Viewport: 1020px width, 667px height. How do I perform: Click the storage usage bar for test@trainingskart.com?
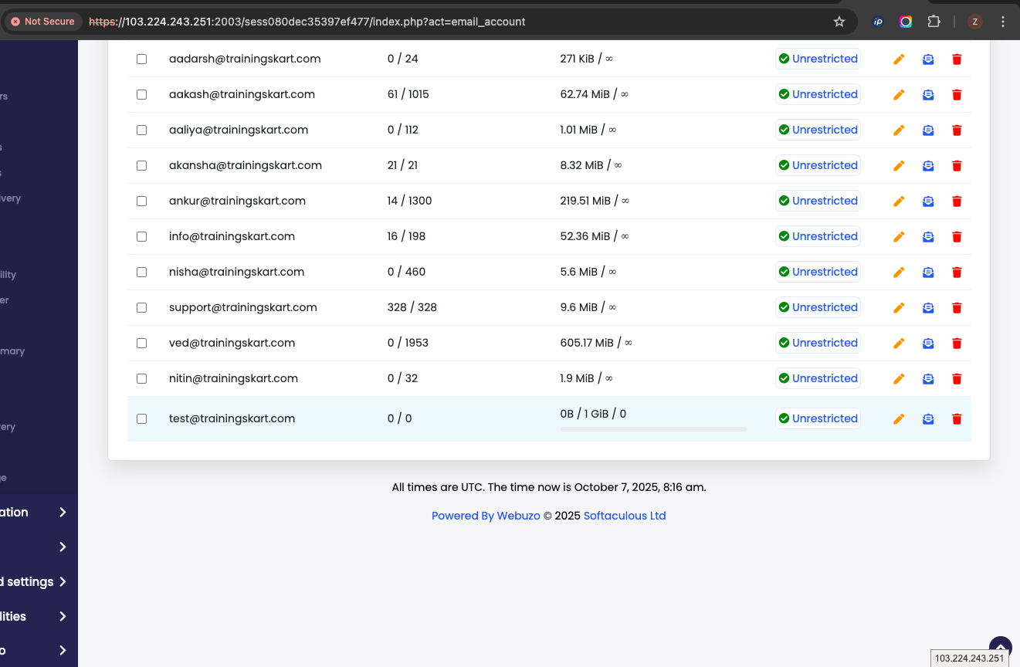point(653,429)
